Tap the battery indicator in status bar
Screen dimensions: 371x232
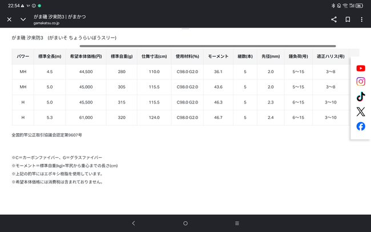(359, 6)
